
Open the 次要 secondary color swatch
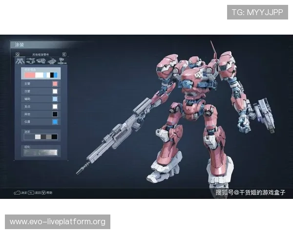tap(55, 91)
